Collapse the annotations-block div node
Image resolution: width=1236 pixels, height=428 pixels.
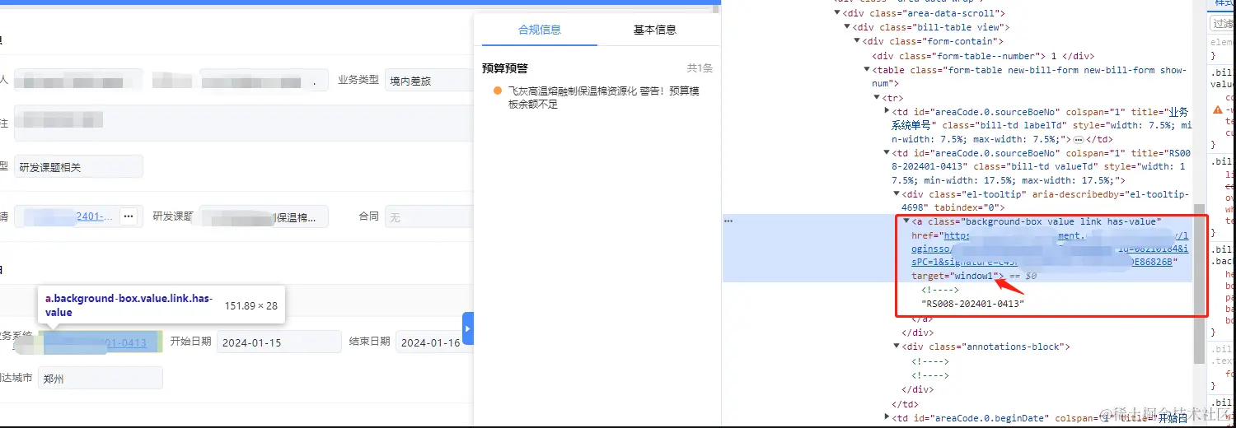897,347
